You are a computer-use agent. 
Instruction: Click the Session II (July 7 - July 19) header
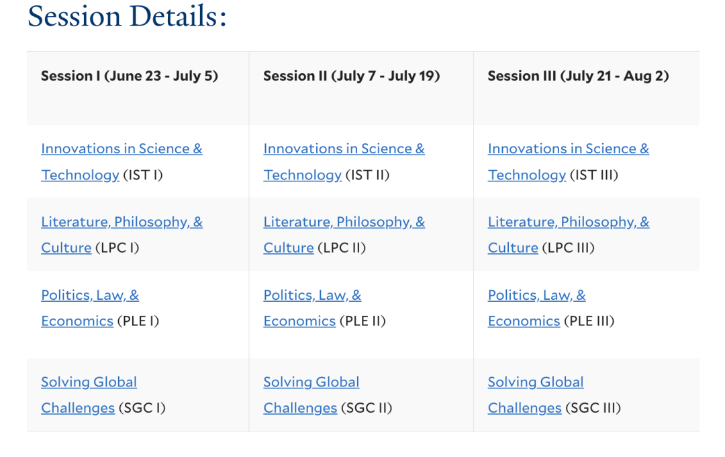pos(351,75)
